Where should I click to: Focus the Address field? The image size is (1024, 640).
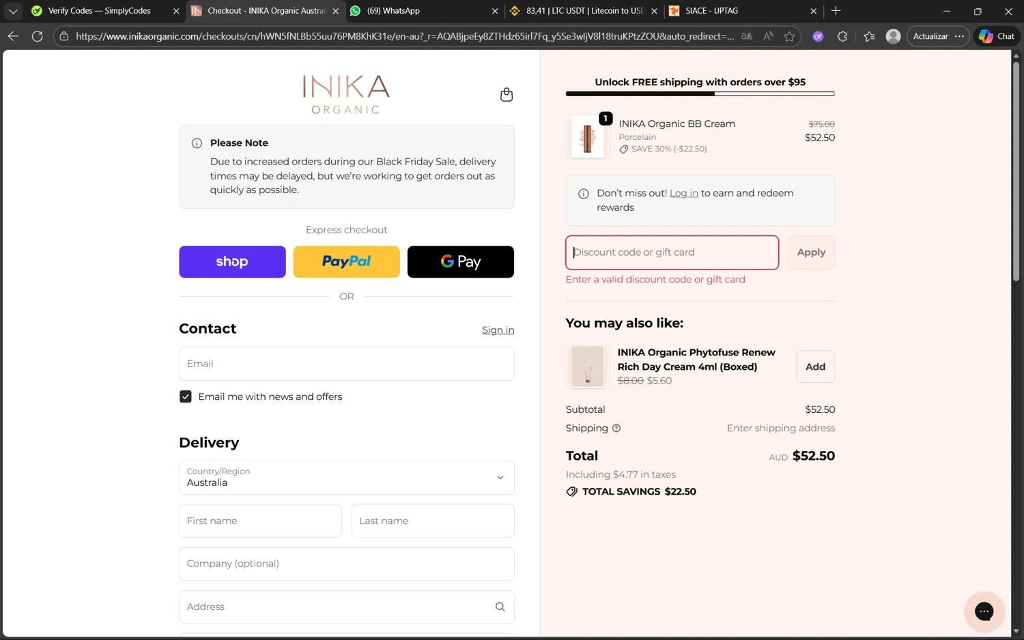click(346, 607)
